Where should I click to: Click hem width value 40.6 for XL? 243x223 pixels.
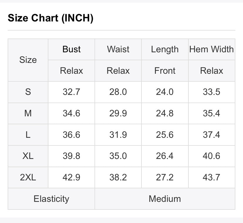tap(211, 156)
